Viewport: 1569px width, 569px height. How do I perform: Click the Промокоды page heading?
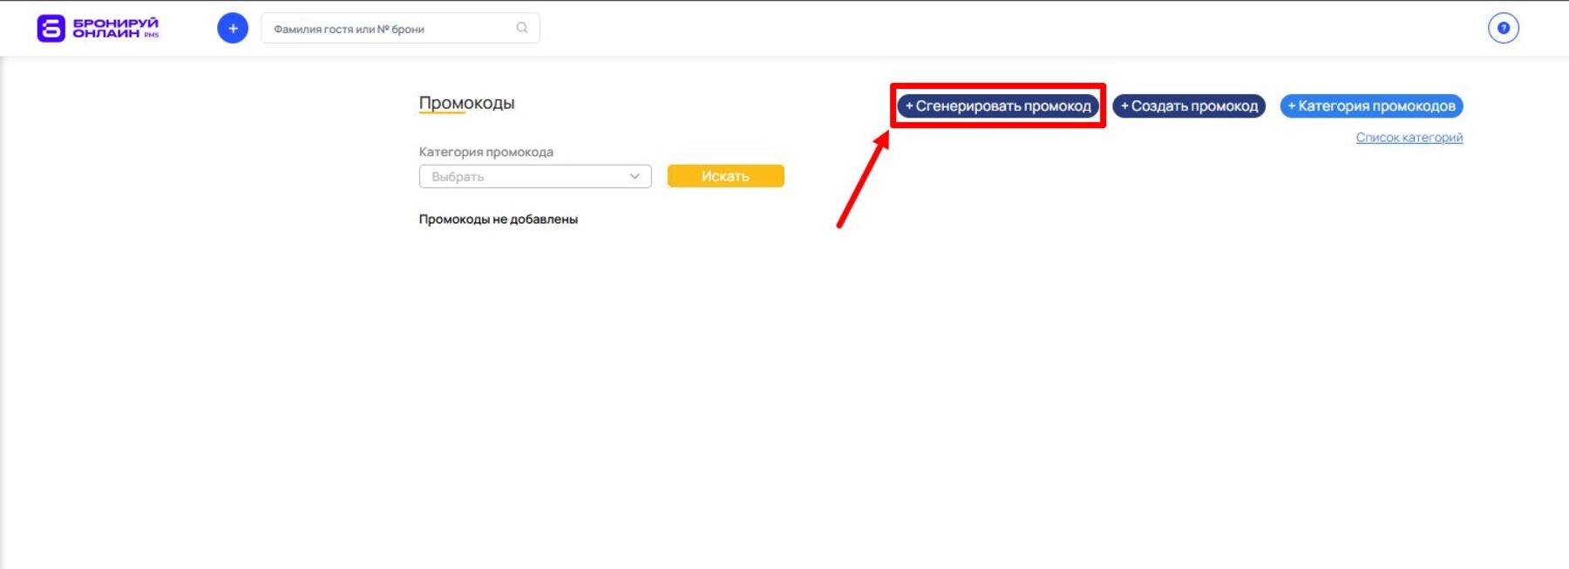tap(466, 103)
